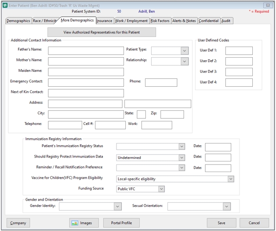Expand the Sexual Orientation dropdown
The width and height of the screenshot is (276, 231).
click(227, 206)
